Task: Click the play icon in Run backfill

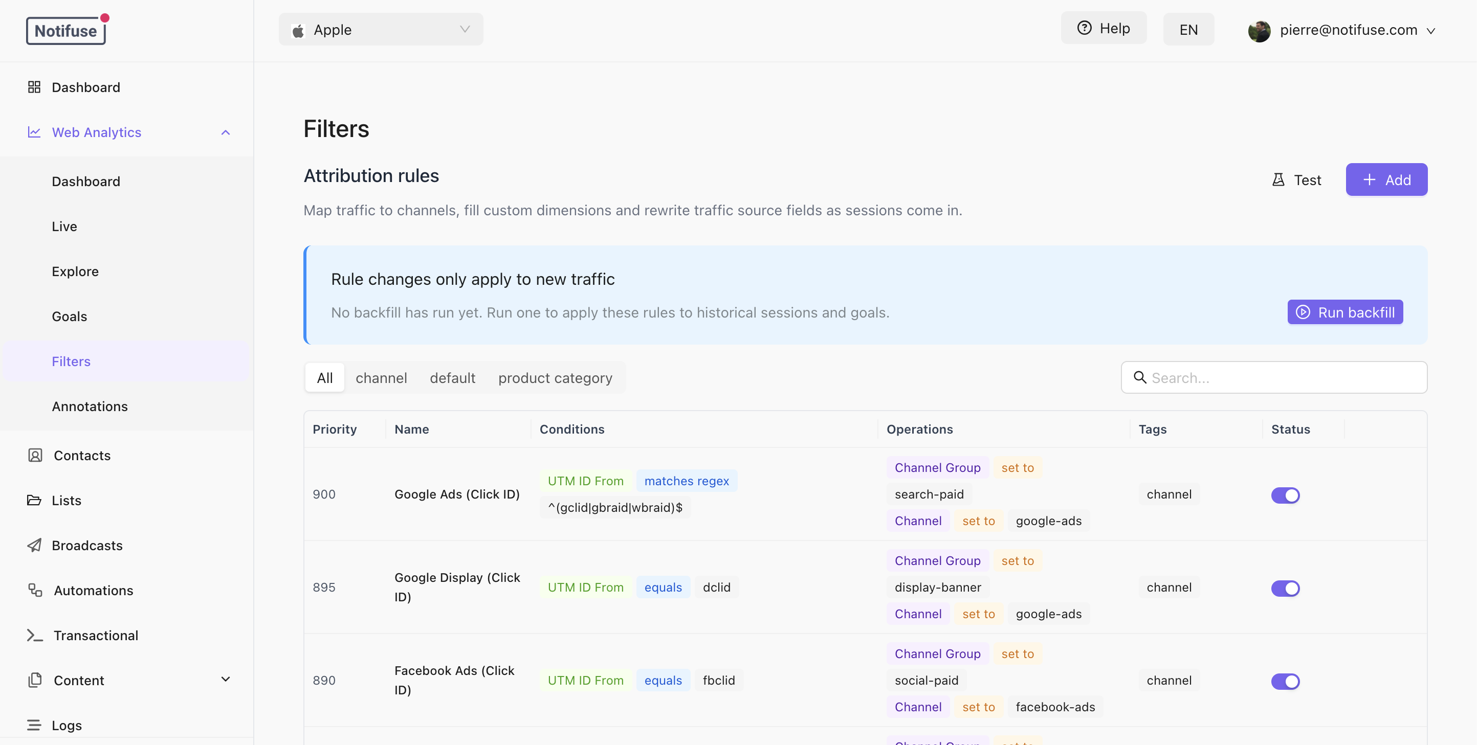Action: [x=1303, y=312]
